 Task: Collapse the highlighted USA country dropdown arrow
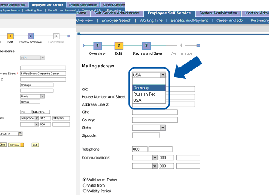tap(163, 75)
